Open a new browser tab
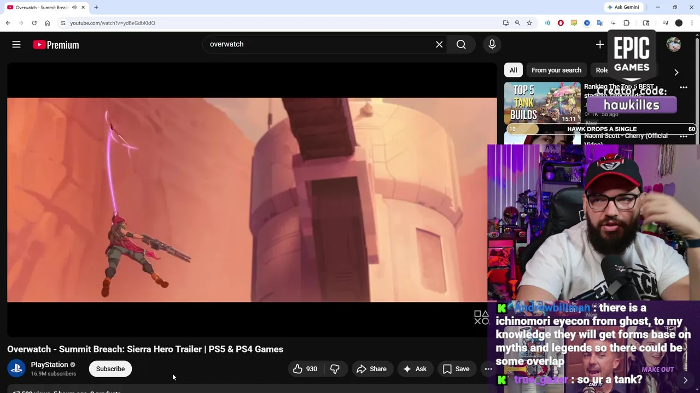Viewport: 700px width, 393px height. pos(96,8)
